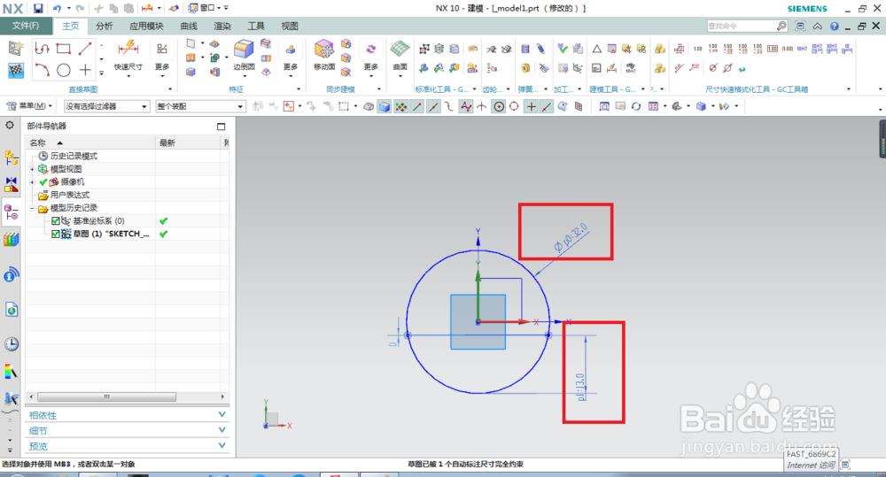Open the 没有选择过滤器 dropdown

[x=106, y=106]
